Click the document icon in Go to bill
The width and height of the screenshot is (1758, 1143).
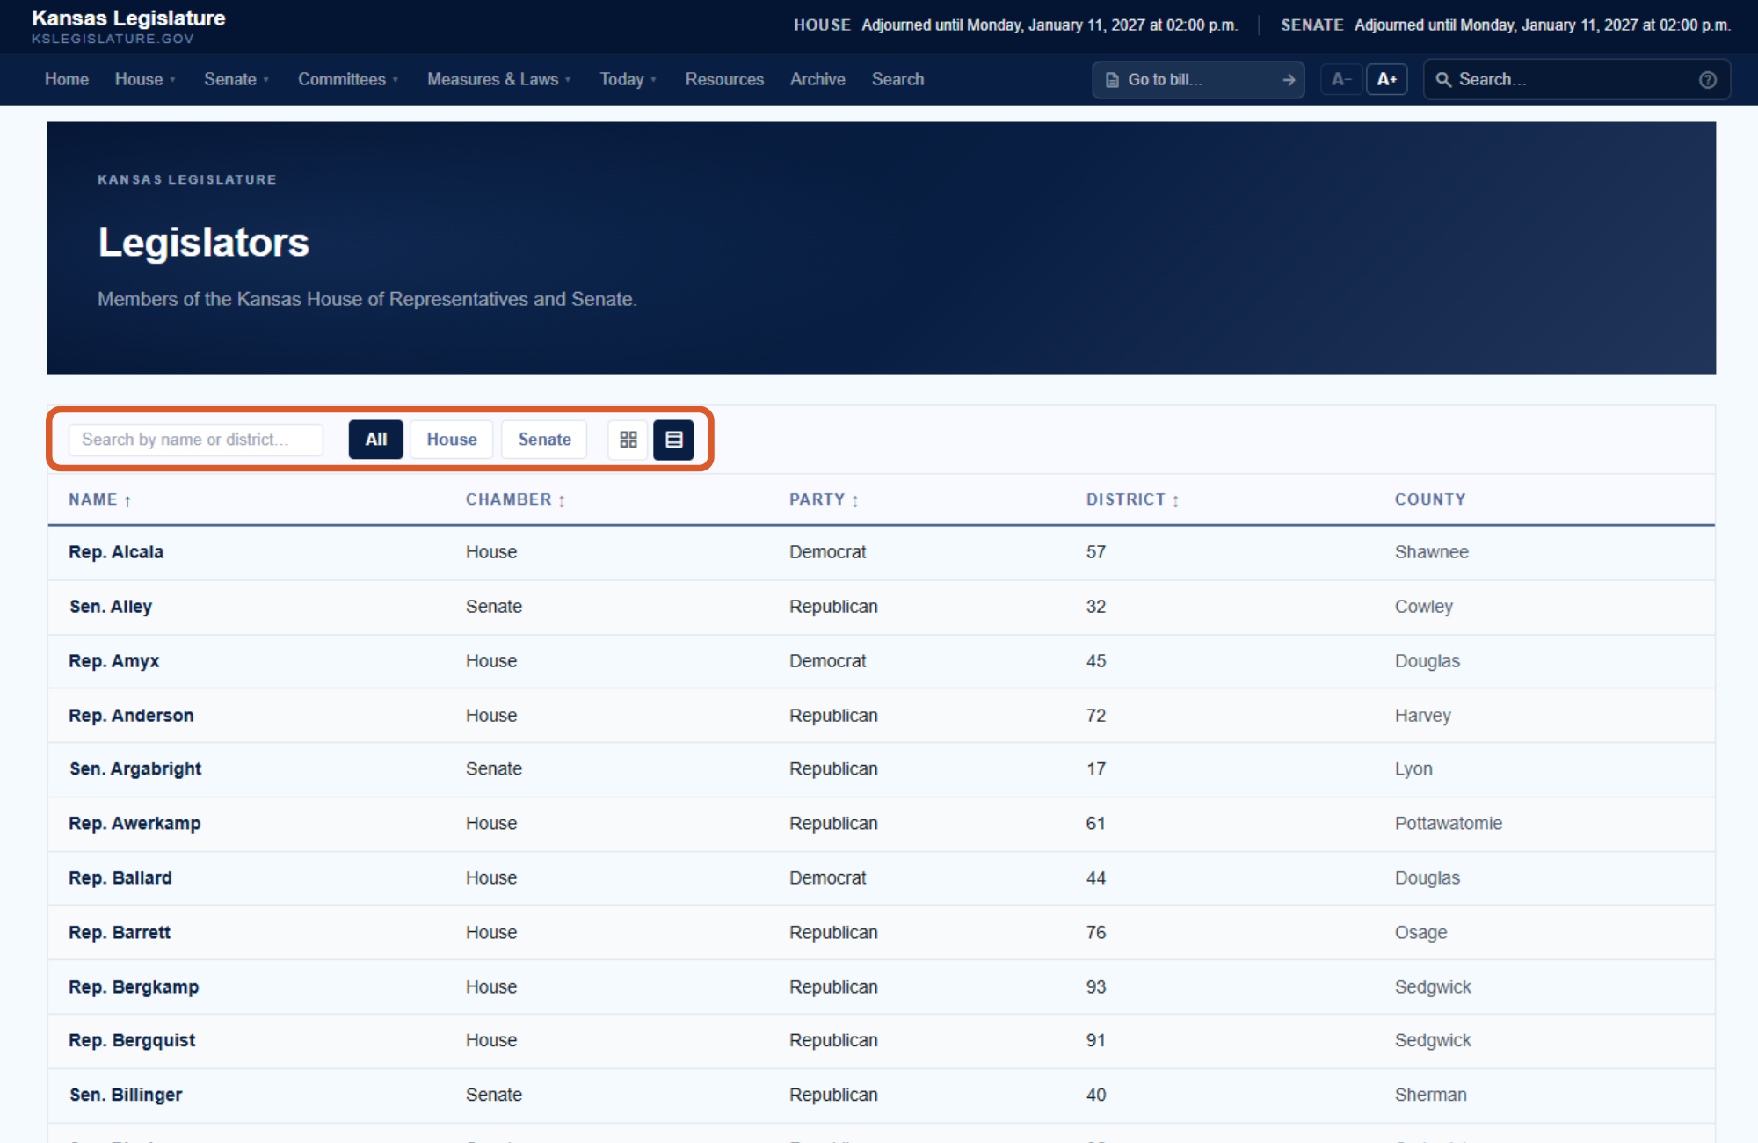click(1112, 80)
